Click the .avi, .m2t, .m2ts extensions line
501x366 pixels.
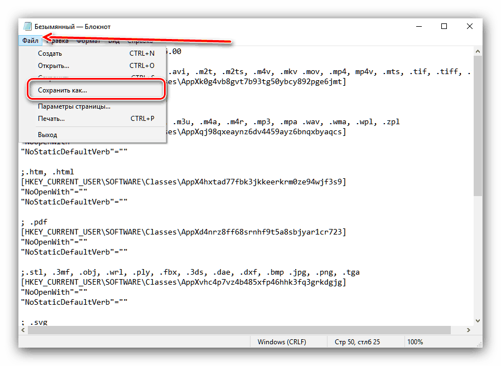[x=319, y=72]
